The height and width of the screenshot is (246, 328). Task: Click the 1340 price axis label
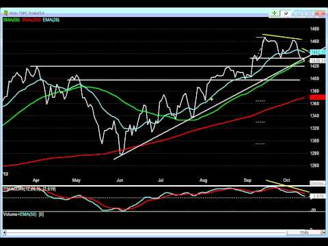click(314, 116)
